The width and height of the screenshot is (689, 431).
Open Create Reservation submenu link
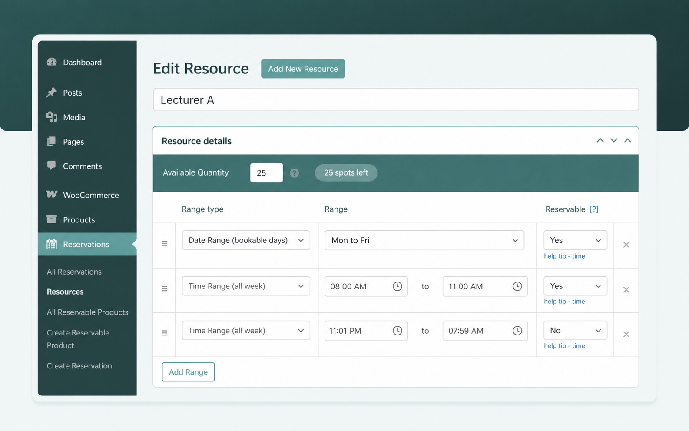(79, 366)
